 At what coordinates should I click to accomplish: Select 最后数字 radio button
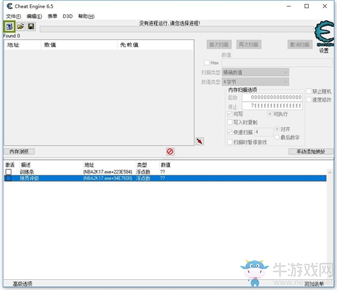pyautogui.click(x=277, y=137)
